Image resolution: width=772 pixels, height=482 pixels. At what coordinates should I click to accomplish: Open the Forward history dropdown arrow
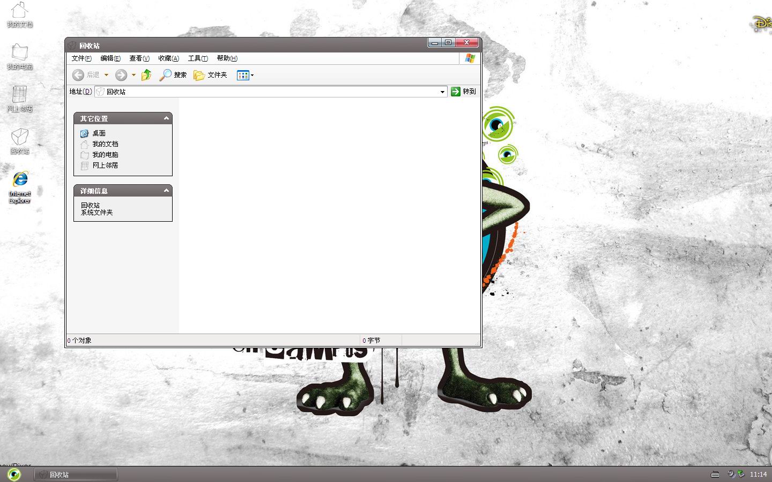(133, 75)
